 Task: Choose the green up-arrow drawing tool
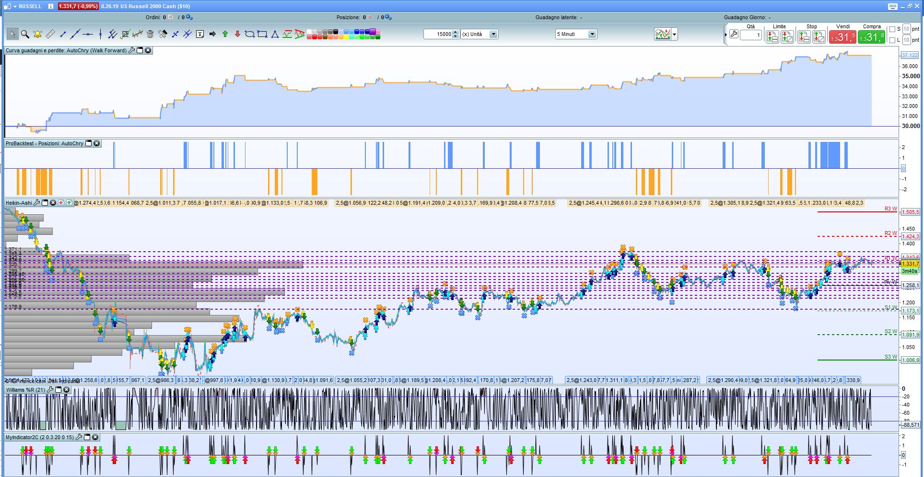(225, 34)
